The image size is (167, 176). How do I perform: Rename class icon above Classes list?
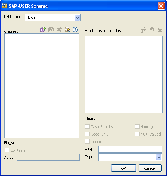[x=51, y=30]
